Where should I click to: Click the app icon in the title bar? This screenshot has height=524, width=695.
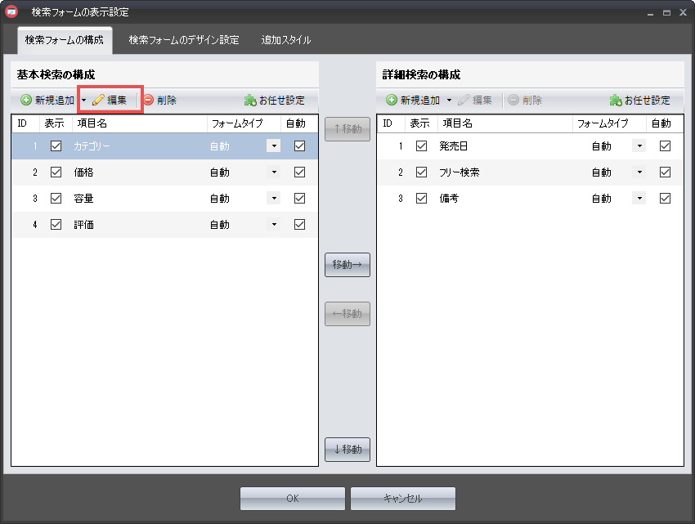12,12
